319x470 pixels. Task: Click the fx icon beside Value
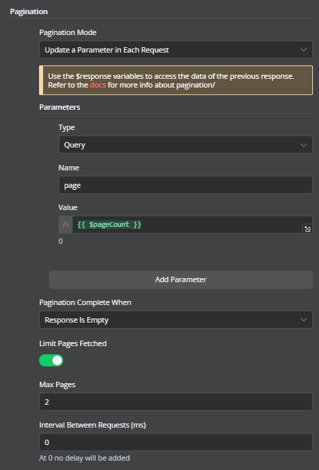(x=65, y=224)
